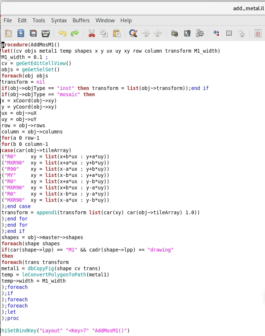The width and height of the screenshot is (265, 336).
Task: Click the leConvertPolygonToPath function name
Action: [x=54, y=275]
